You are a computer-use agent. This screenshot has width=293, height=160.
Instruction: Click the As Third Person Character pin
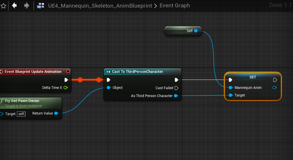tap(176, 96)
